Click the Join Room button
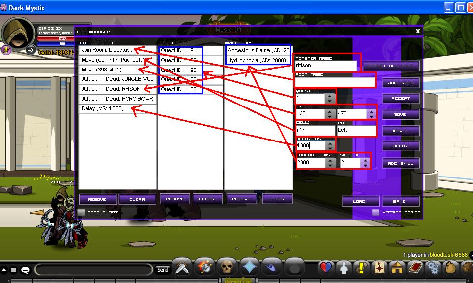 pyautogui.click(x=401, y=83)
